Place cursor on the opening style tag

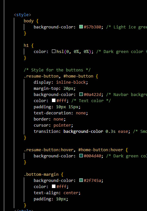(23, 15)
